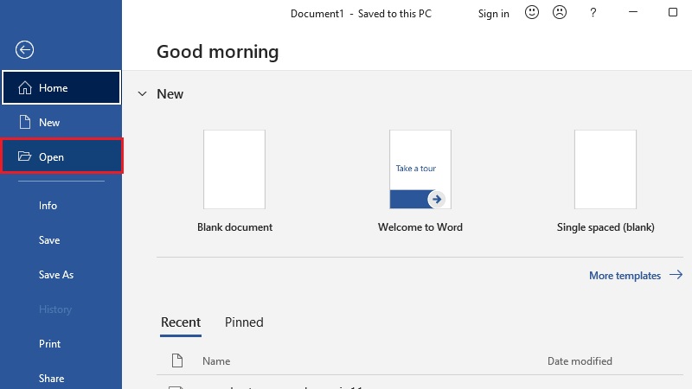Collapse the New section chevron
This screenshot has height=389, width=692.
click(x=142, y=94)
